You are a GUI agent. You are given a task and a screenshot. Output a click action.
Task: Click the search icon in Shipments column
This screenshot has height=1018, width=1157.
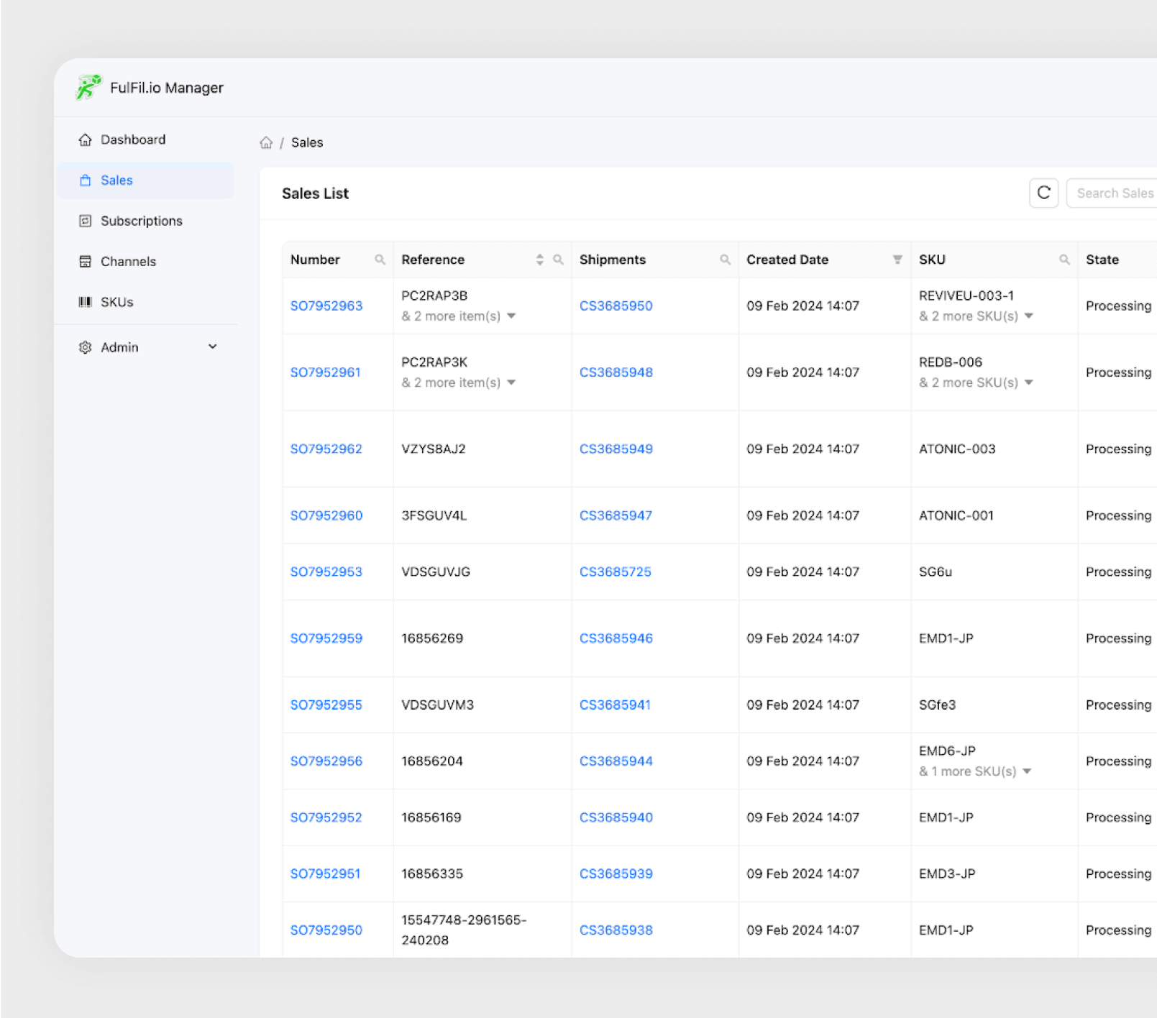point(725,259)
